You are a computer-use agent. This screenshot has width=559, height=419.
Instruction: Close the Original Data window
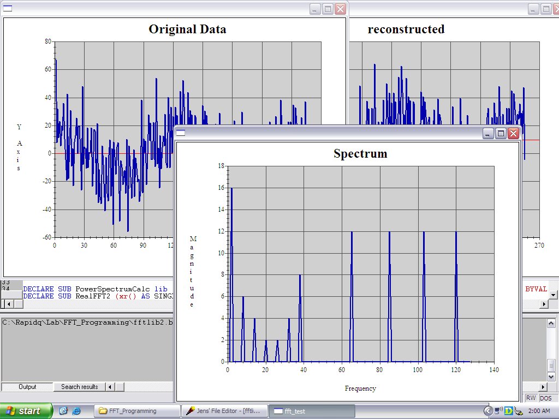point(340,9)
